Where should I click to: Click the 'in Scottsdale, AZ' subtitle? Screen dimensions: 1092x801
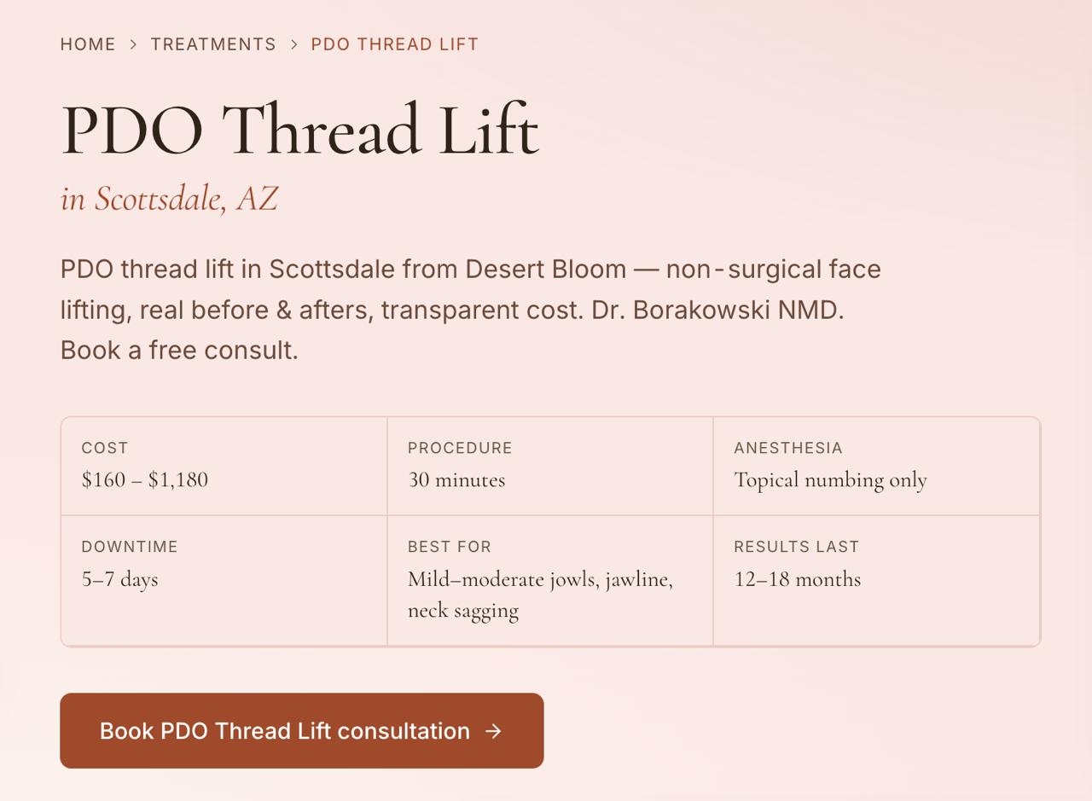click(169, 199)
